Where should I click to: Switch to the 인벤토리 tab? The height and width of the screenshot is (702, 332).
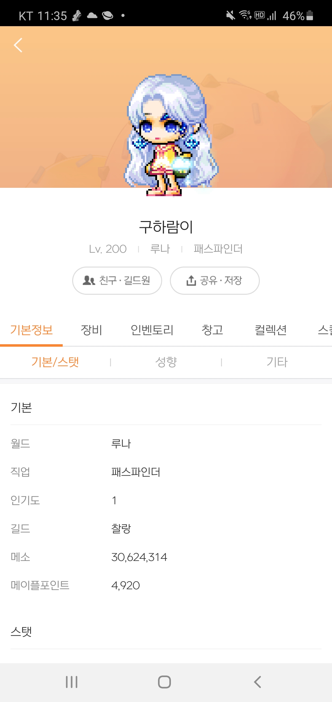coord(152,330)
